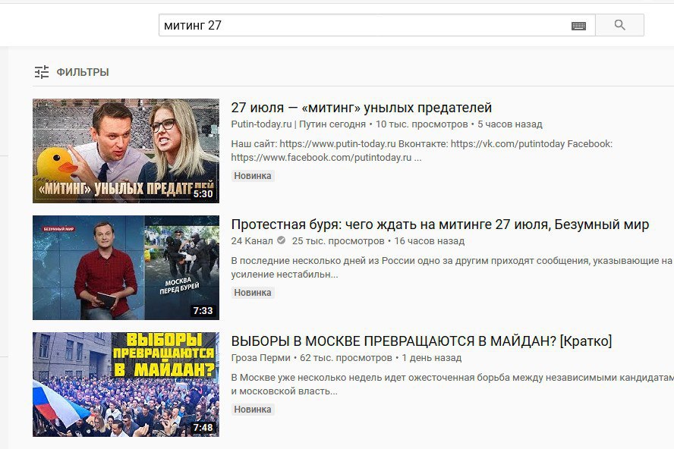Image resolution: width=674 pixels, height=449 pixels.
Task: Click verified checkmark next to 24 Канал
Action: point(281,240)
